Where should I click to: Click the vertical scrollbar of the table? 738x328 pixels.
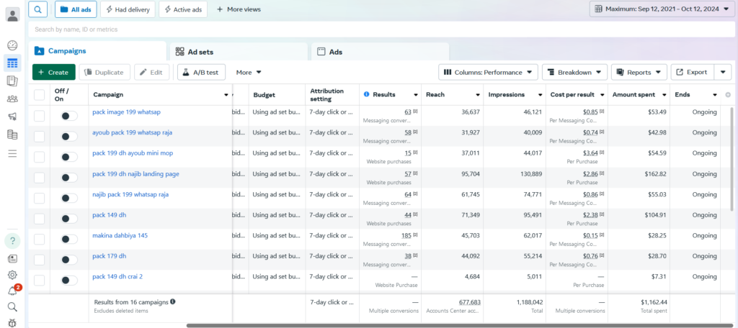[731, 158]
